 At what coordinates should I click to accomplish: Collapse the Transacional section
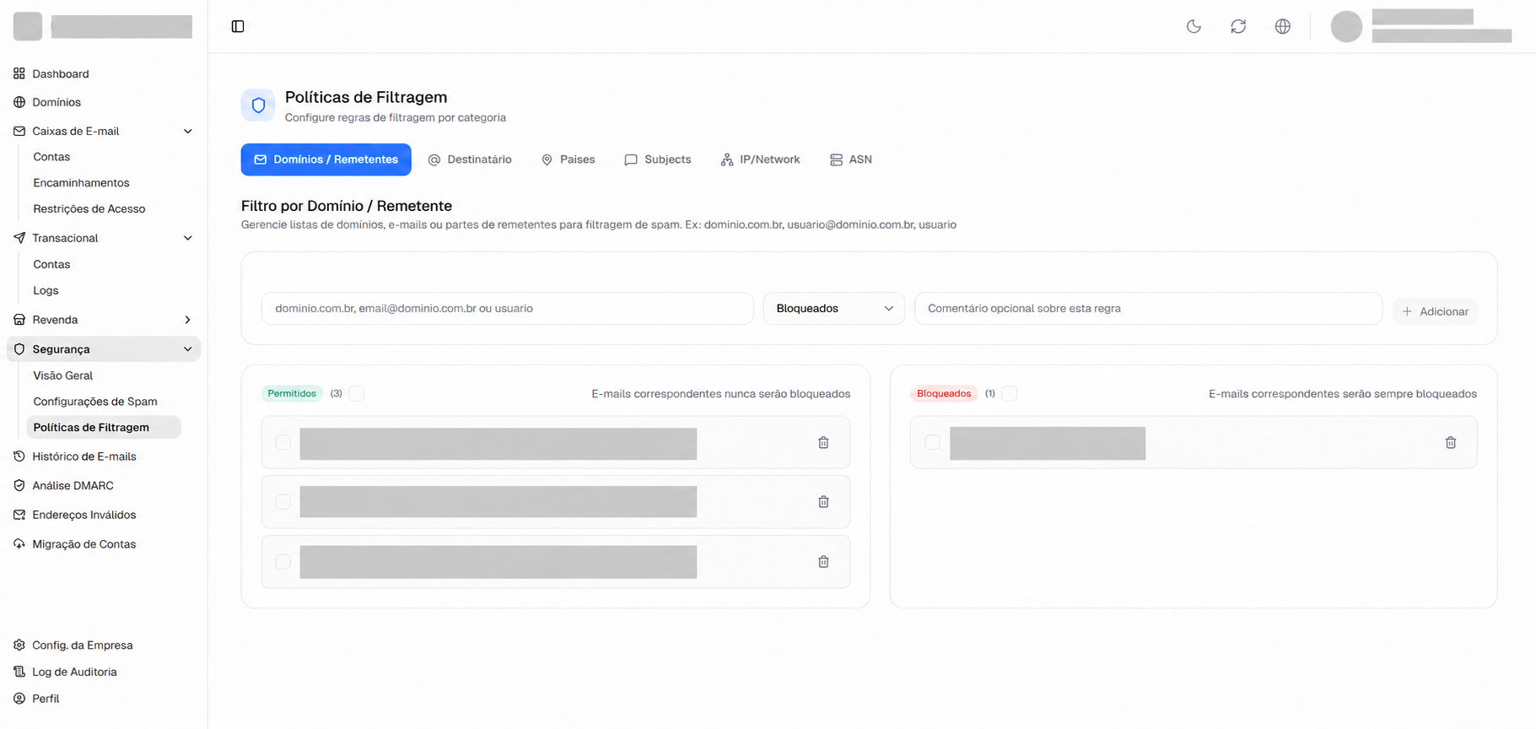click(188, 238)
